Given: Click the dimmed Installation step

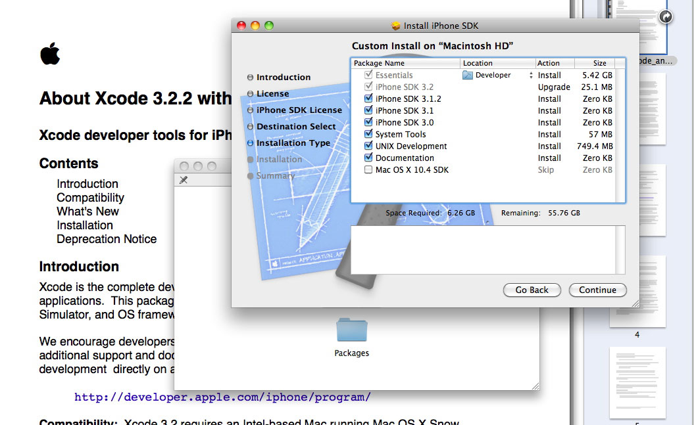Looking at the screenshot, I should tap(279, 159).
